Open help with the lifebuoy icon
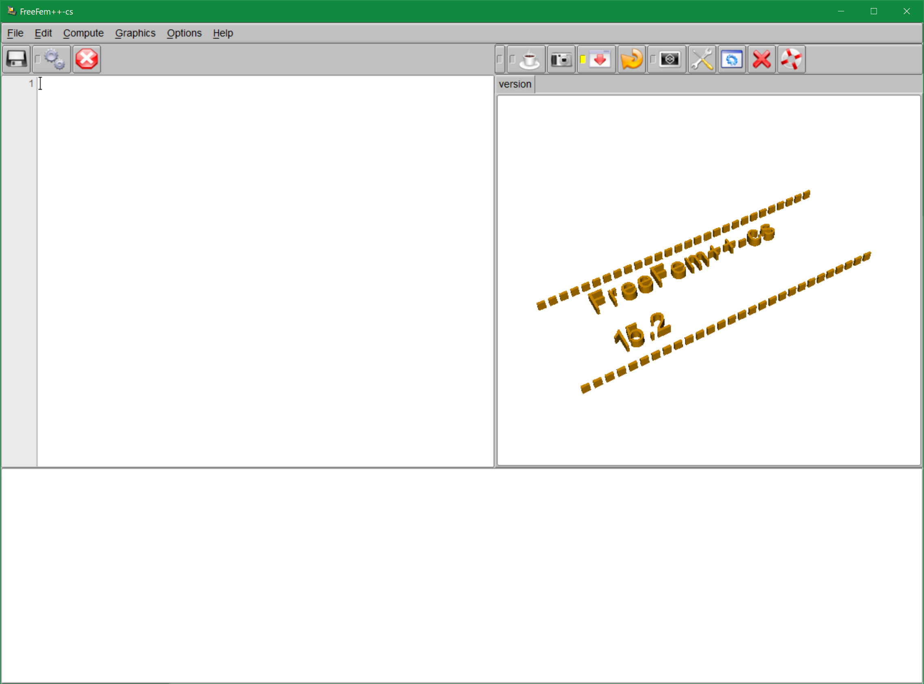 click(791, 60)
